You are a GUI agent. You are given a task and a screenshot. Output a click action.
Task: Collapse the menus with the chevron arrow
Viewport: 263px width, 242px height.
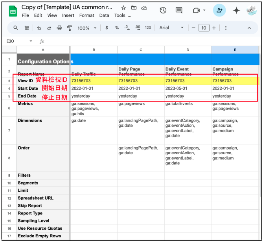click(x=249, y=28)
